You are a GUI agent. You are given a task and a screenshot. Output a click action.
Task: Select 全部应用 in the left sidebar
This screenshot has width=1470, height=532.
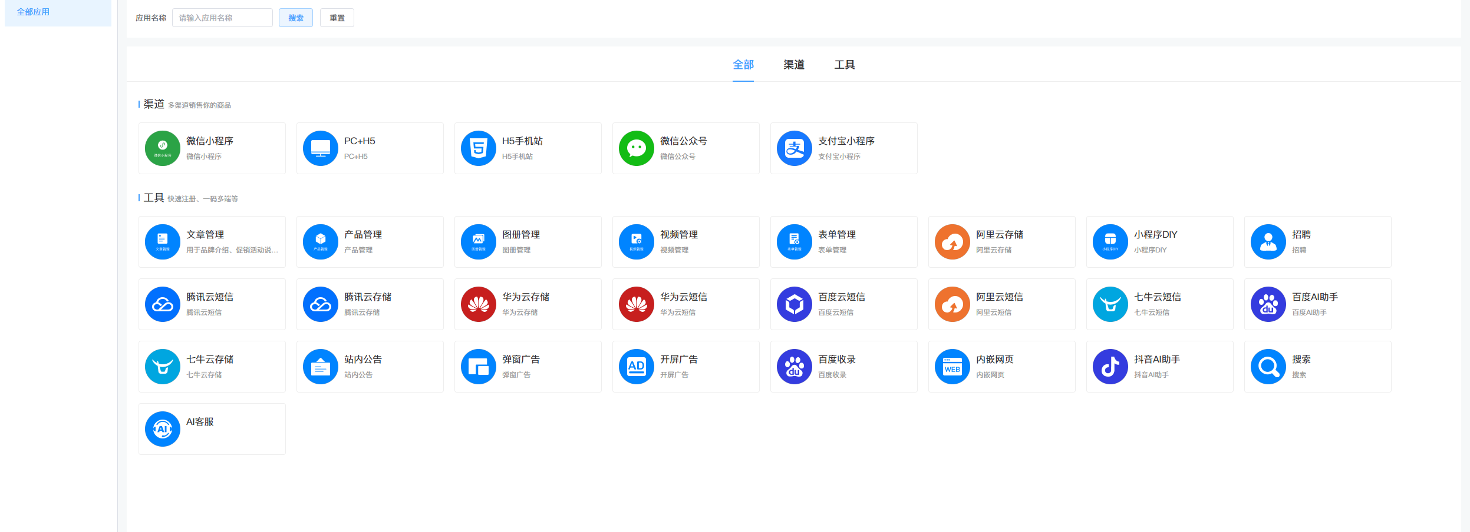coord(33,12)
